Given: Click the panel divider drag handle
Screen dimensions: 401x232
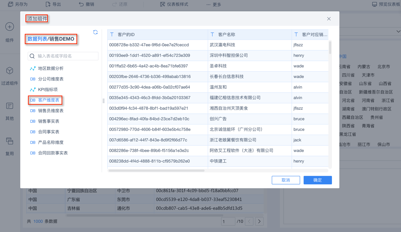Looking at the screenshot, I should tap(104, 101).
